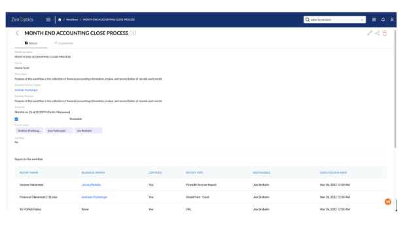Toggle the Shareable checkbox

click(x=16, y=119)
